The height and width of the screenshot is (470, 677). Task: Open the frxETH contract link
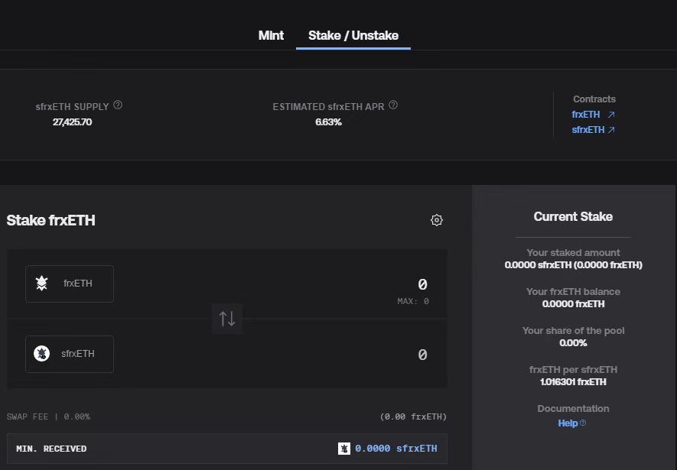point(586,115)
